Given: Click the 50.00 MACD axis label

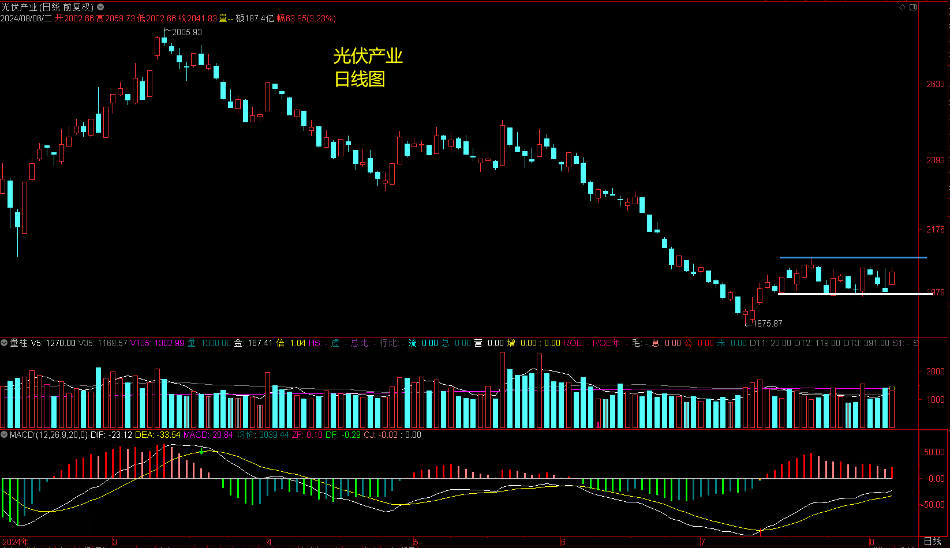Looking at the screenshot, I should tap(934, 452).
